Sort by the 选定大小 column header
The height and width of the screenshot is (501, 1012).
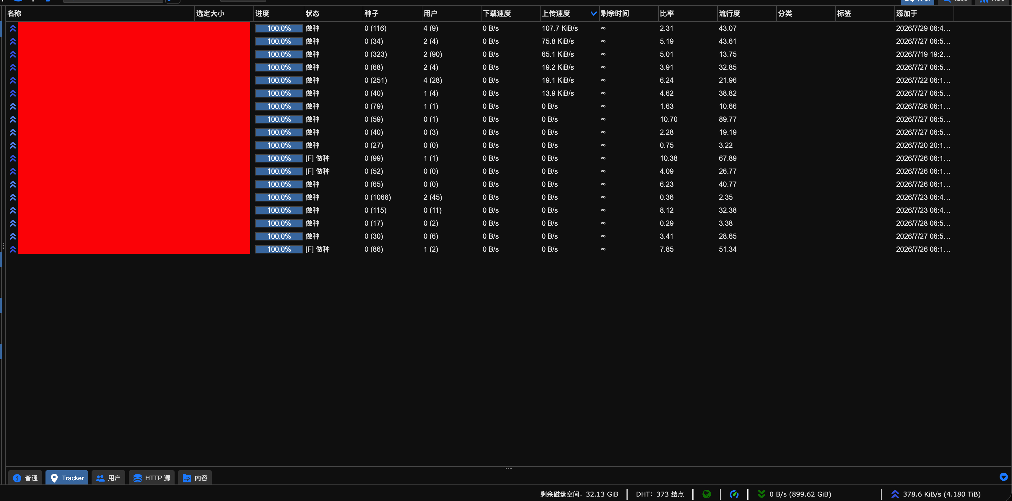click(x=224, y=13)
